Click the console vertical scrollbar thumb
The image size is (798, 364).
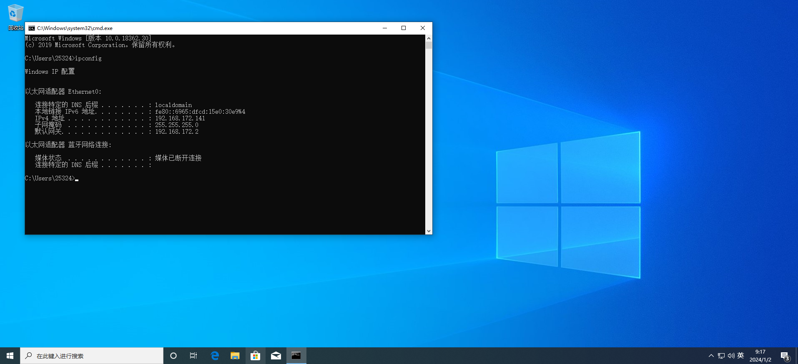(429, 45)
